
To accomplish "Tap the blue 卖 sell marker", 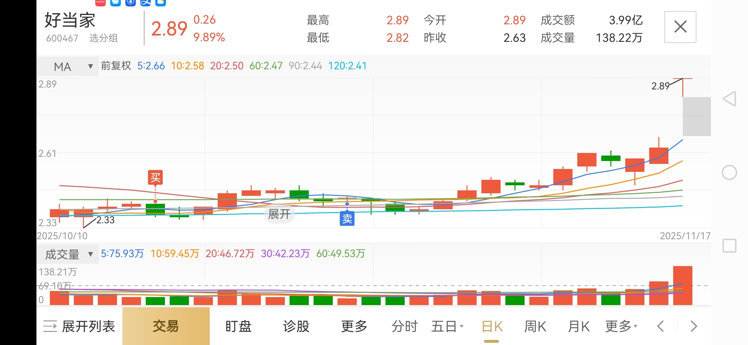I will (x=347, y=218).
